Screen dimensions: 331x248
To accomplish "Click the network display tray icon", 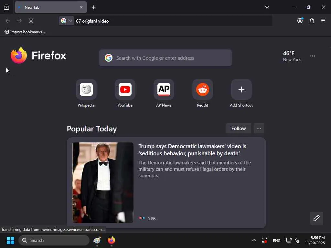I will 289,240.
